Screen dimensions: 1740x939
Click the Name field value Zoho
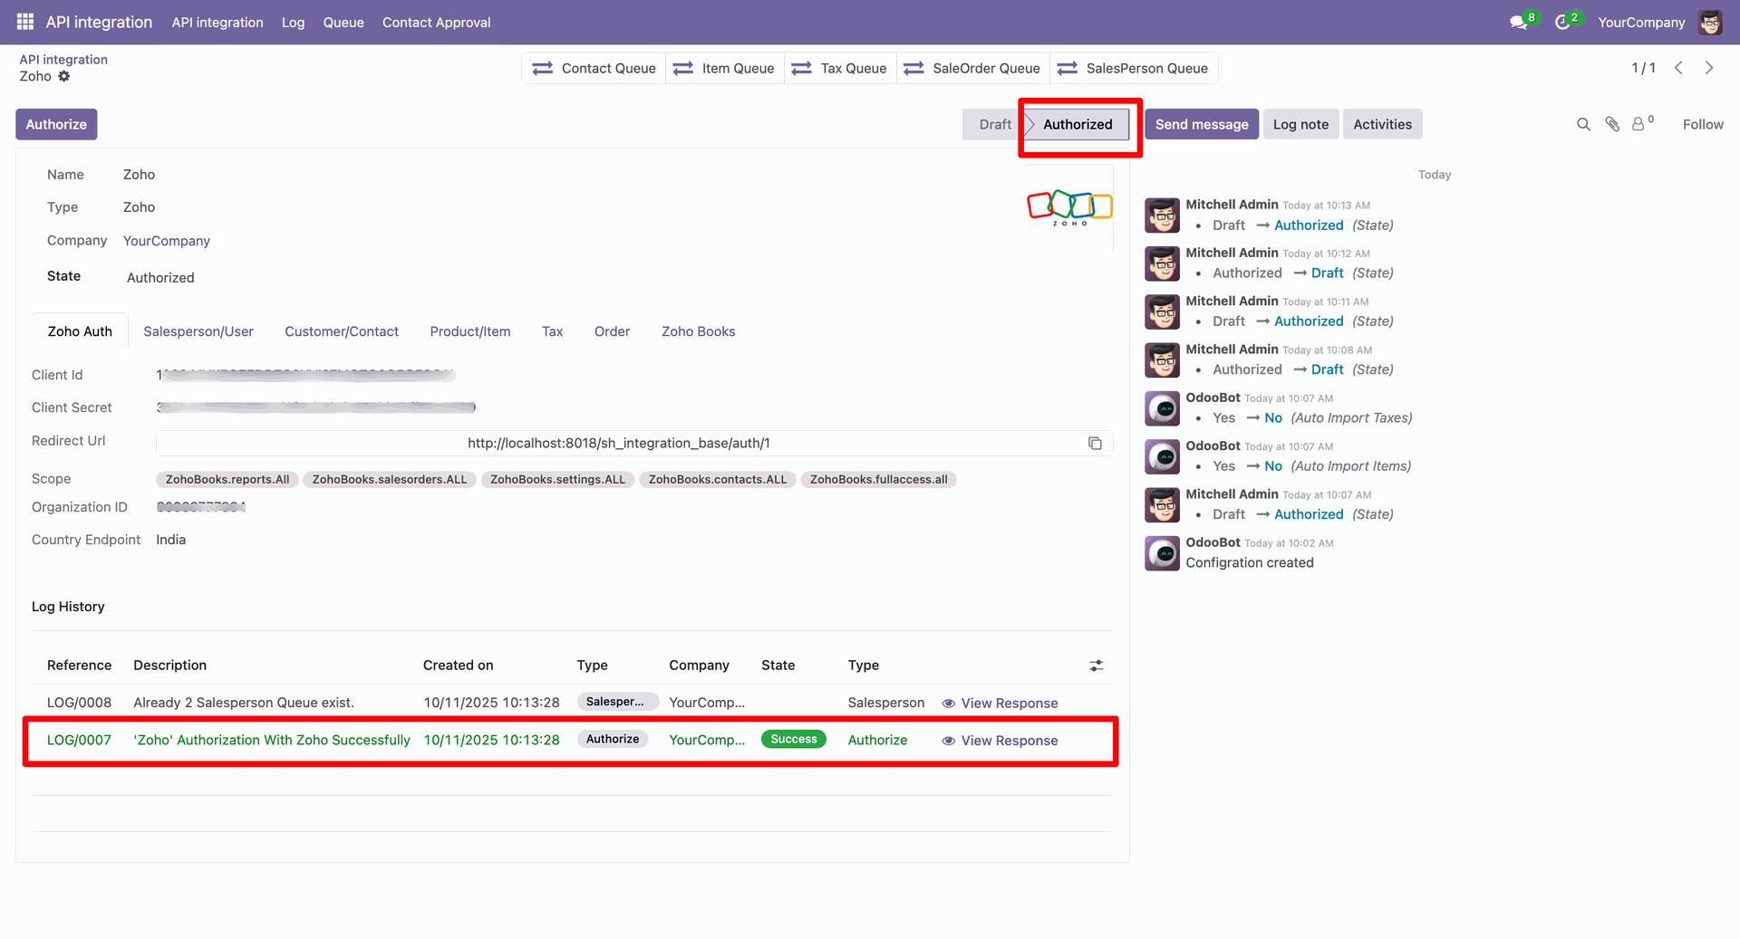click(x=139, y=175)
